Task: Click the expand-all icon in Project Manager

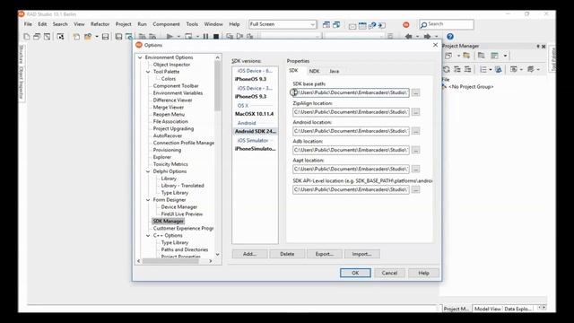Action: tap(457, 69)
